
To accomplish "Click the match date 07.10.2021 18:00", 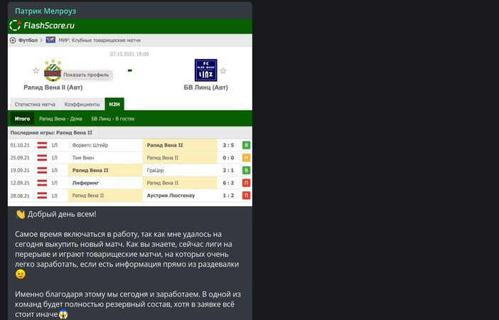I will [x=129, y=54].
